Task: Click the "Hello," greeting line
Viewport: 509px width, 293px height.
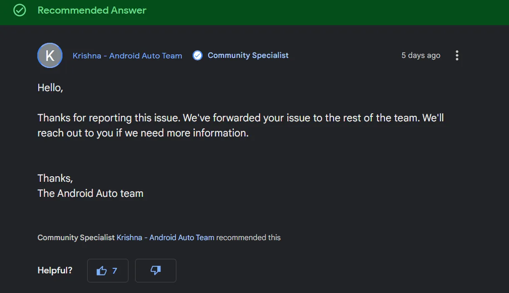Action: tap(50, 87)
